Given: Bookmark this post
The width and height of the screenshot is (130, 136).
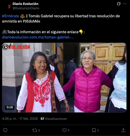Looking at the screenshot, I should coord(94,130).
